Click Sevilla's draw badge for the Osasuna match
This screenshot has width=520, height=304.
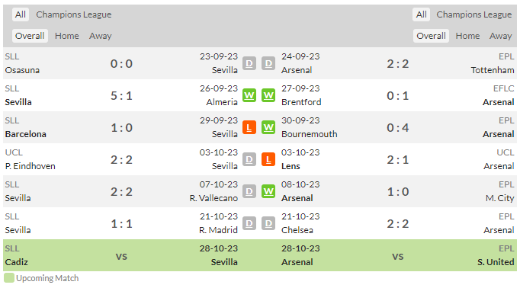(249, 63)
